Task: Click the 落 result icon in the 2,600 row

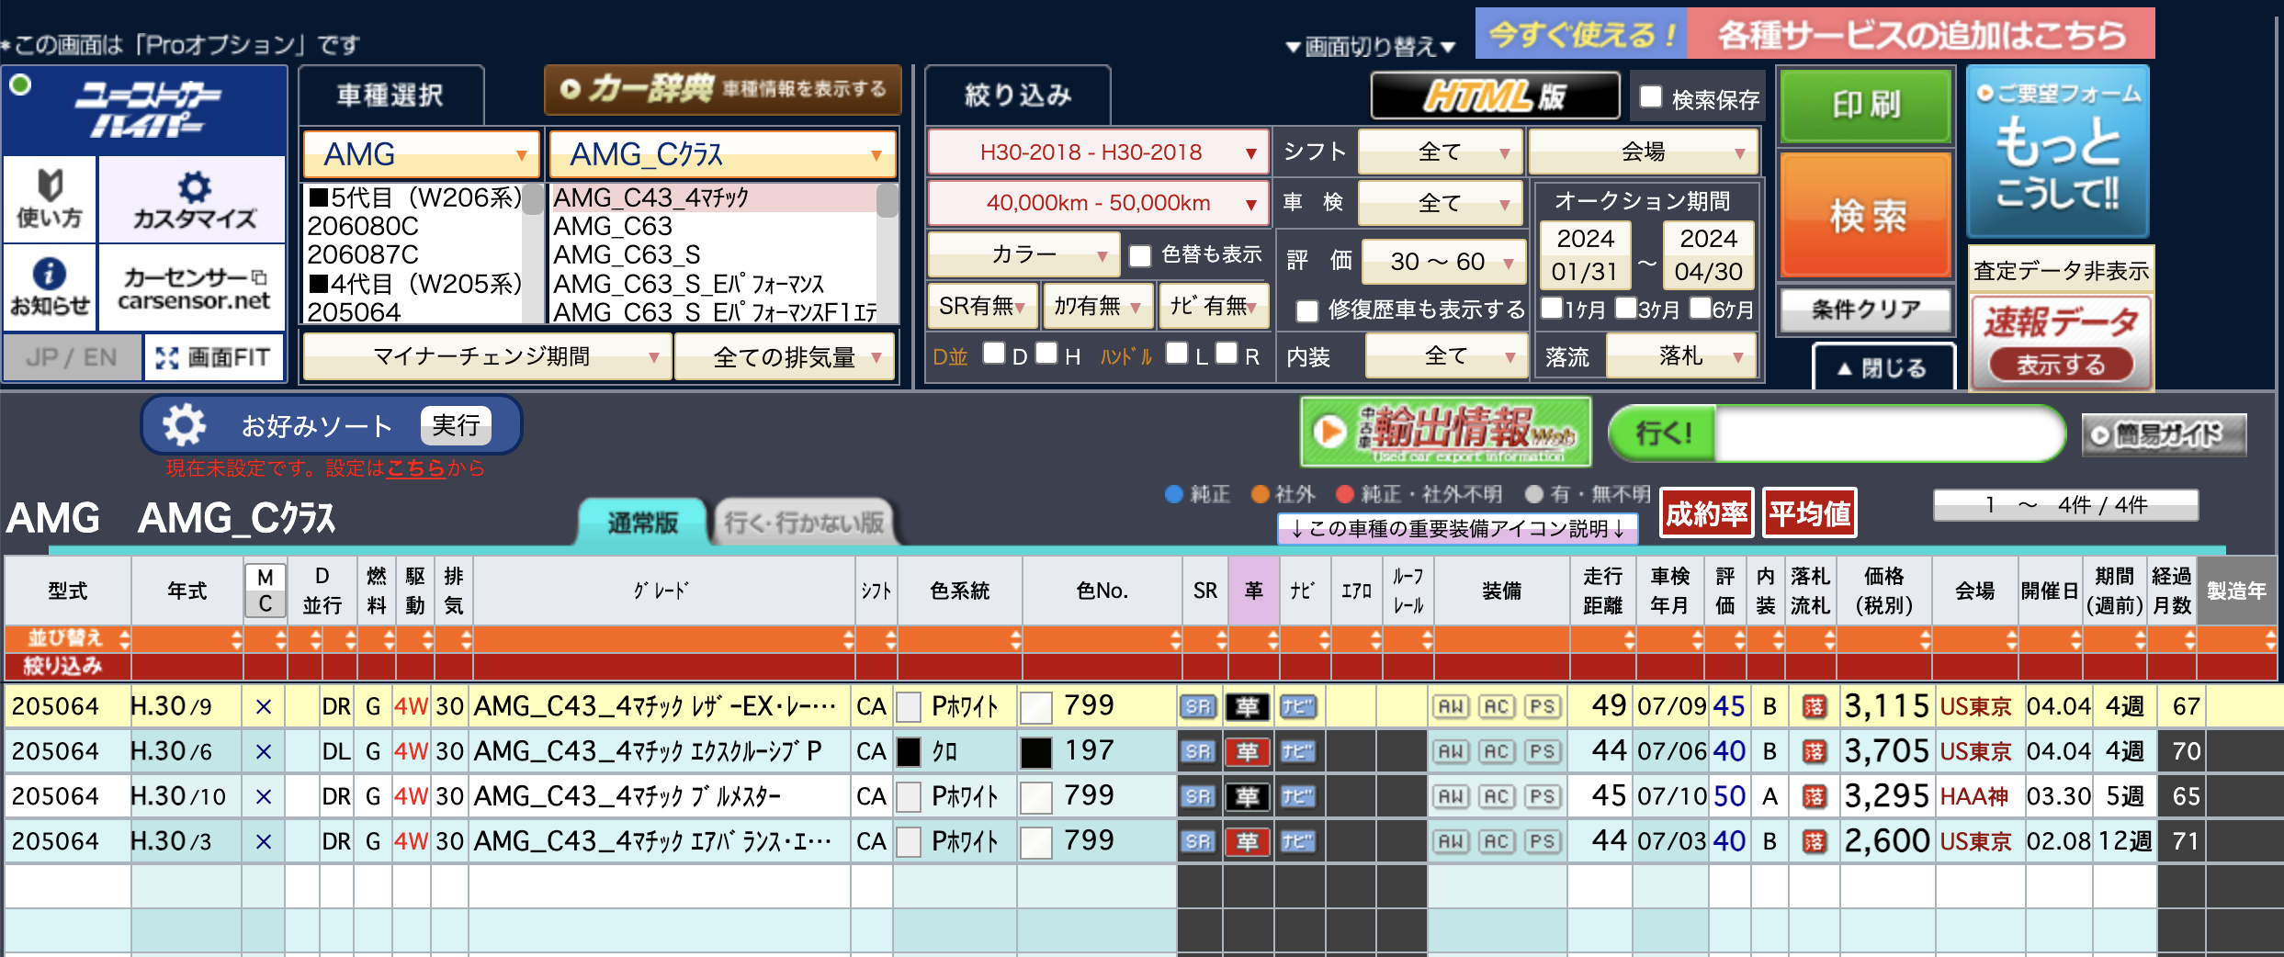Action: coord(1815,841)
